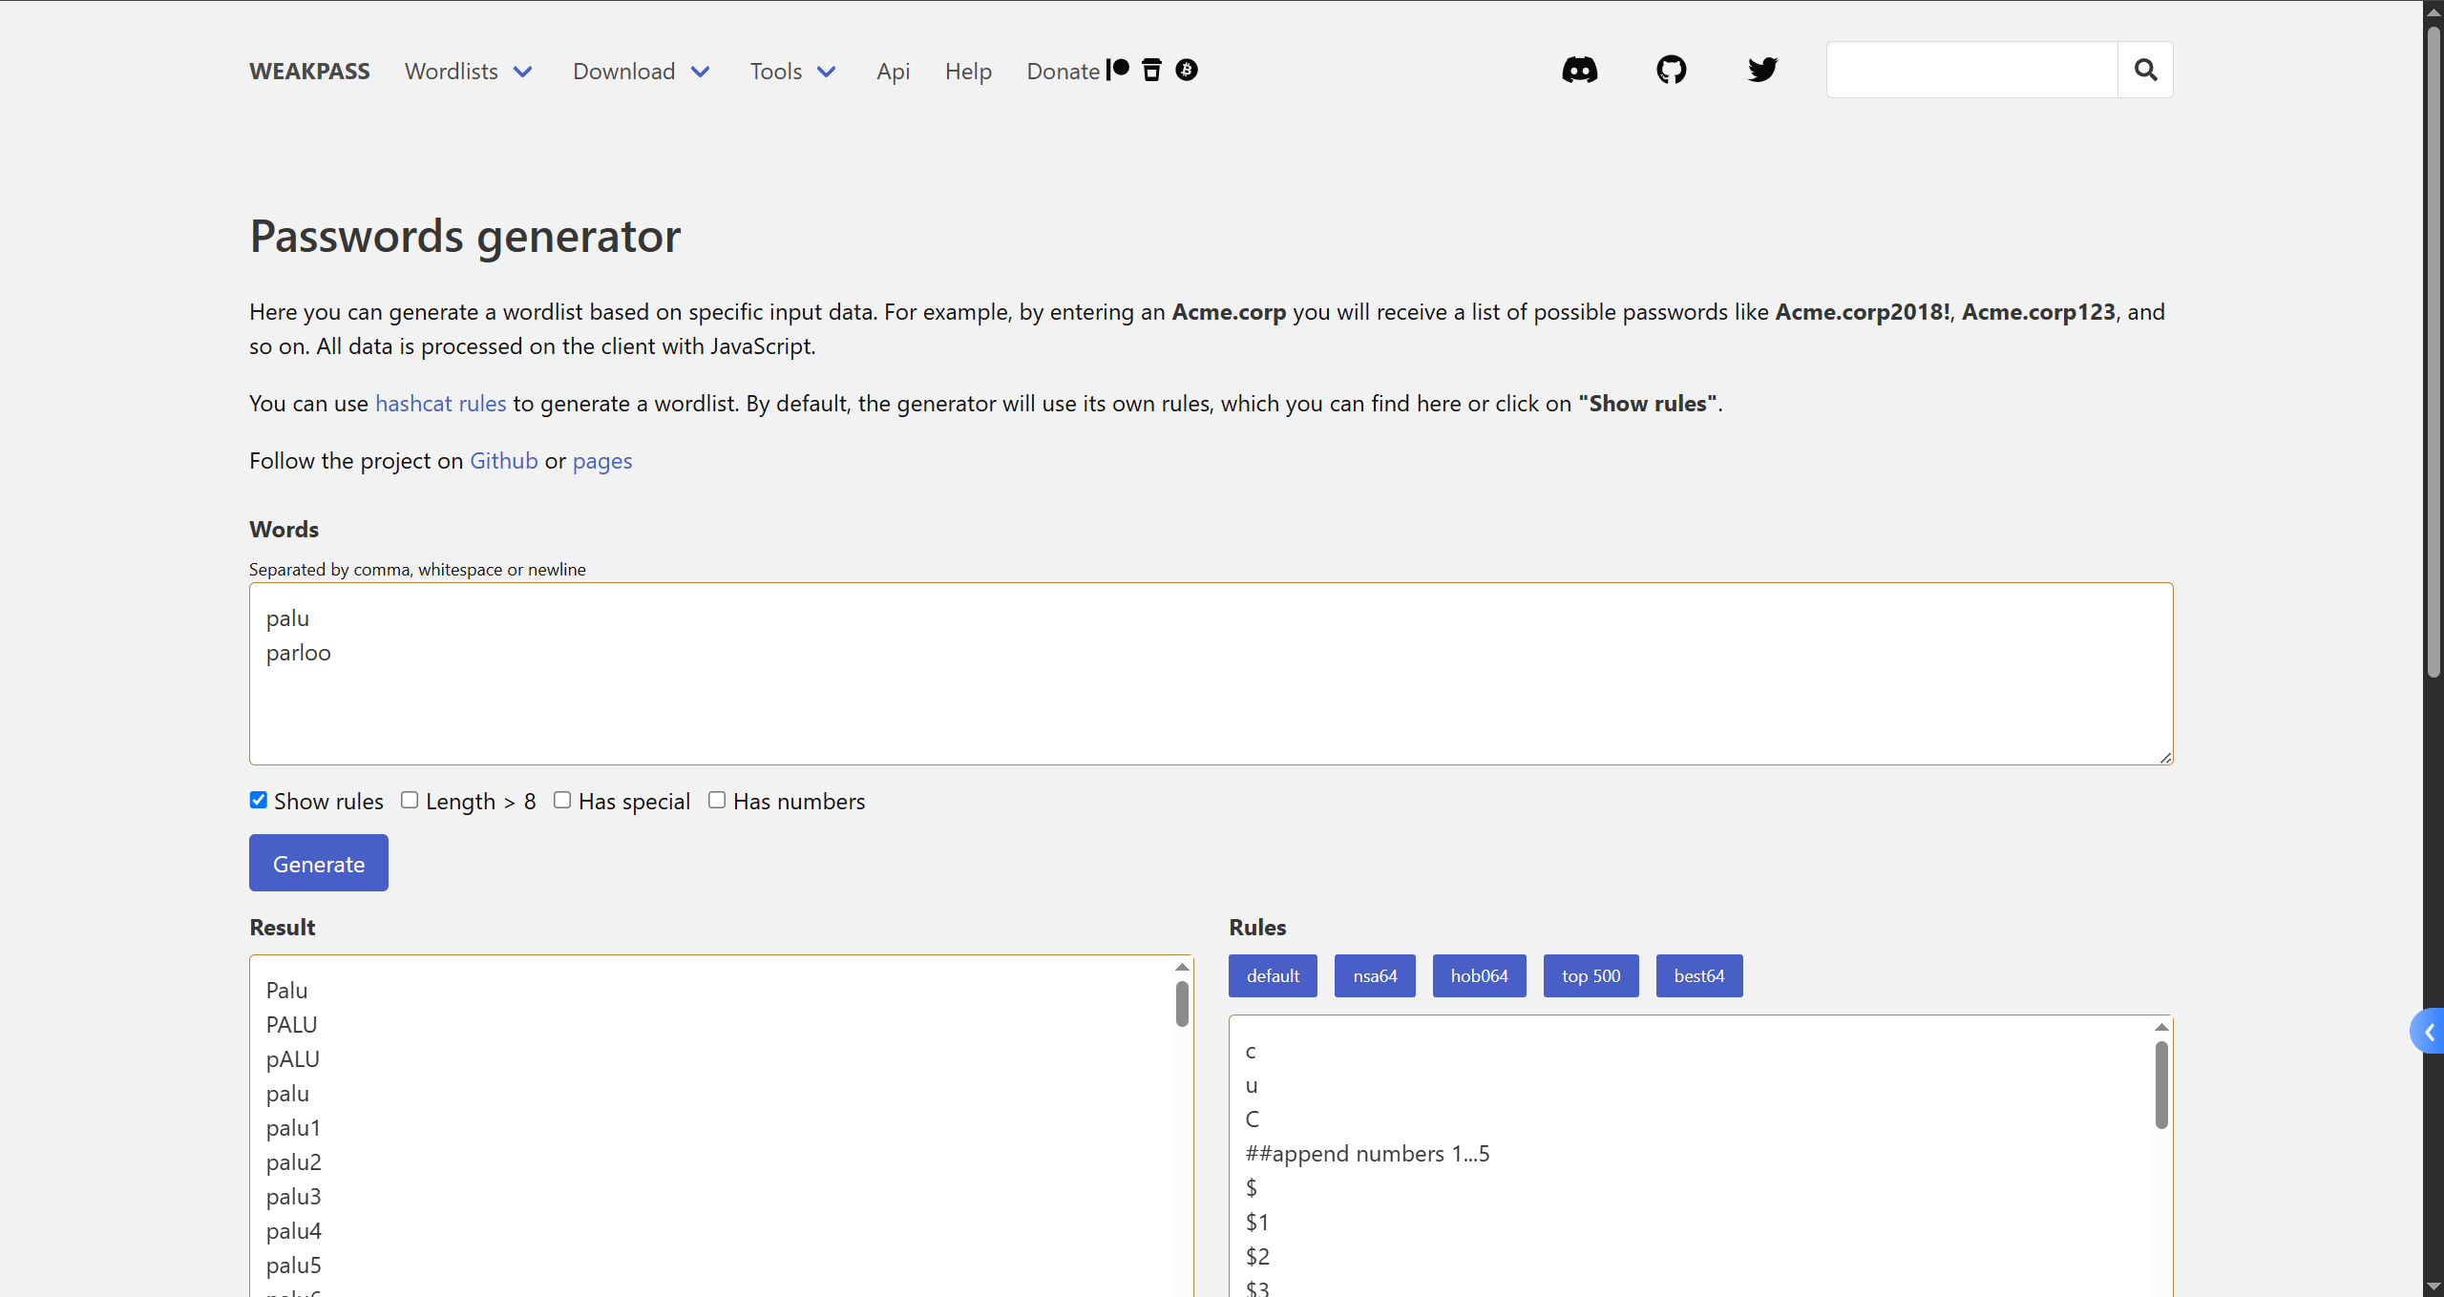This screenshot has height=1297, width=2444.
Task: Expand the blue side panel arrow
Action: click(2428, 1032)
